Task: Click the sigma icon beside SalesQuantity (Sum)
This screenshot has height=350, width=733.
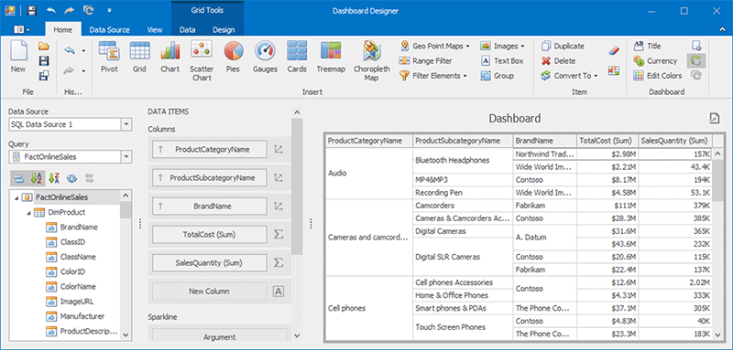Action: (279, 263)
